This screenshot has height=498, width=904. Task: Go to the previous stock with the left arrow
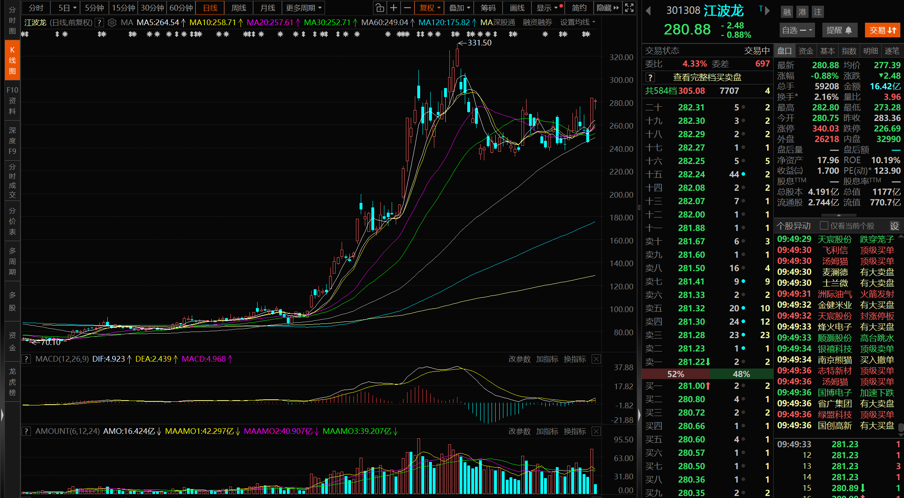648,11
